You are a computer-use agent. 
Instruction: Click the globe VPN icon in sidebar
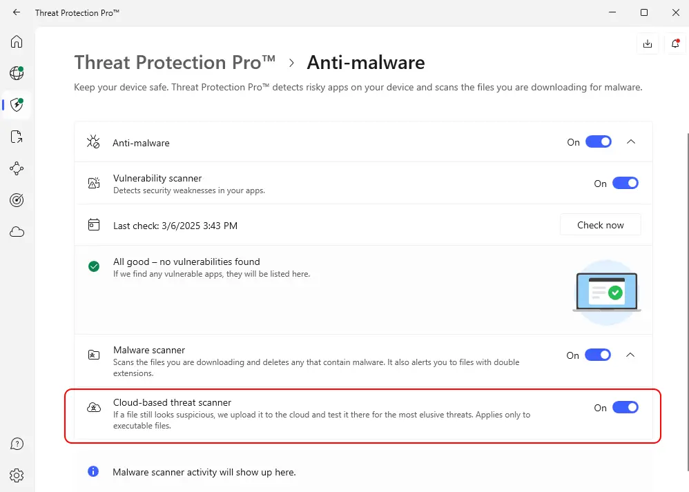17,73
